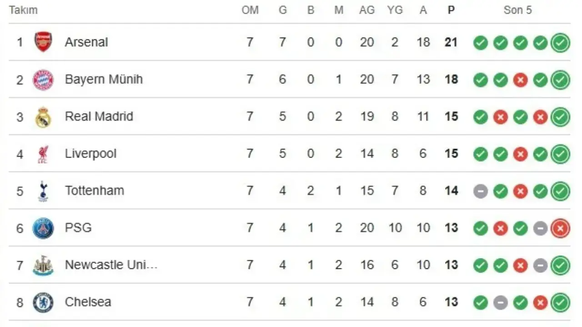
Task: Click the Real Madrid crest icon
Action: click(43, 117)
